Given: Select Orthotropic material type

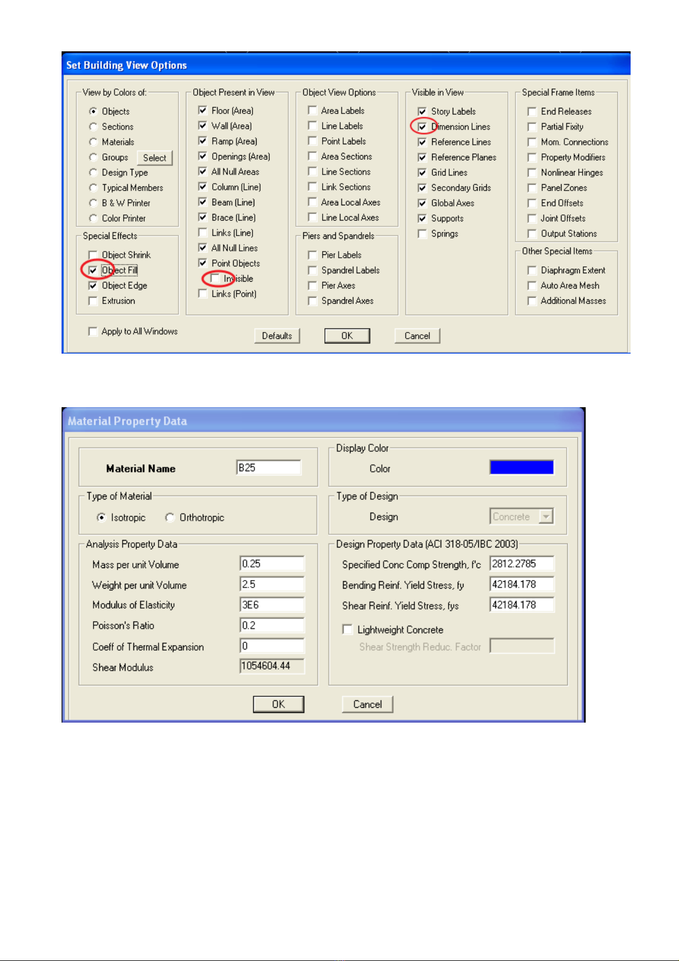Looking at the screenshot, I should pyautogui.click(x=170, y=517).
